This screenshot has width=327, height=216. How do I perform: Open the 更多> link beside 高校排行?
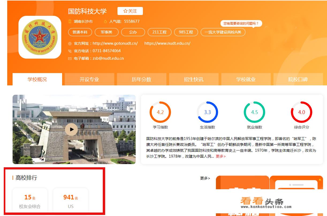(x=205, y=178)
